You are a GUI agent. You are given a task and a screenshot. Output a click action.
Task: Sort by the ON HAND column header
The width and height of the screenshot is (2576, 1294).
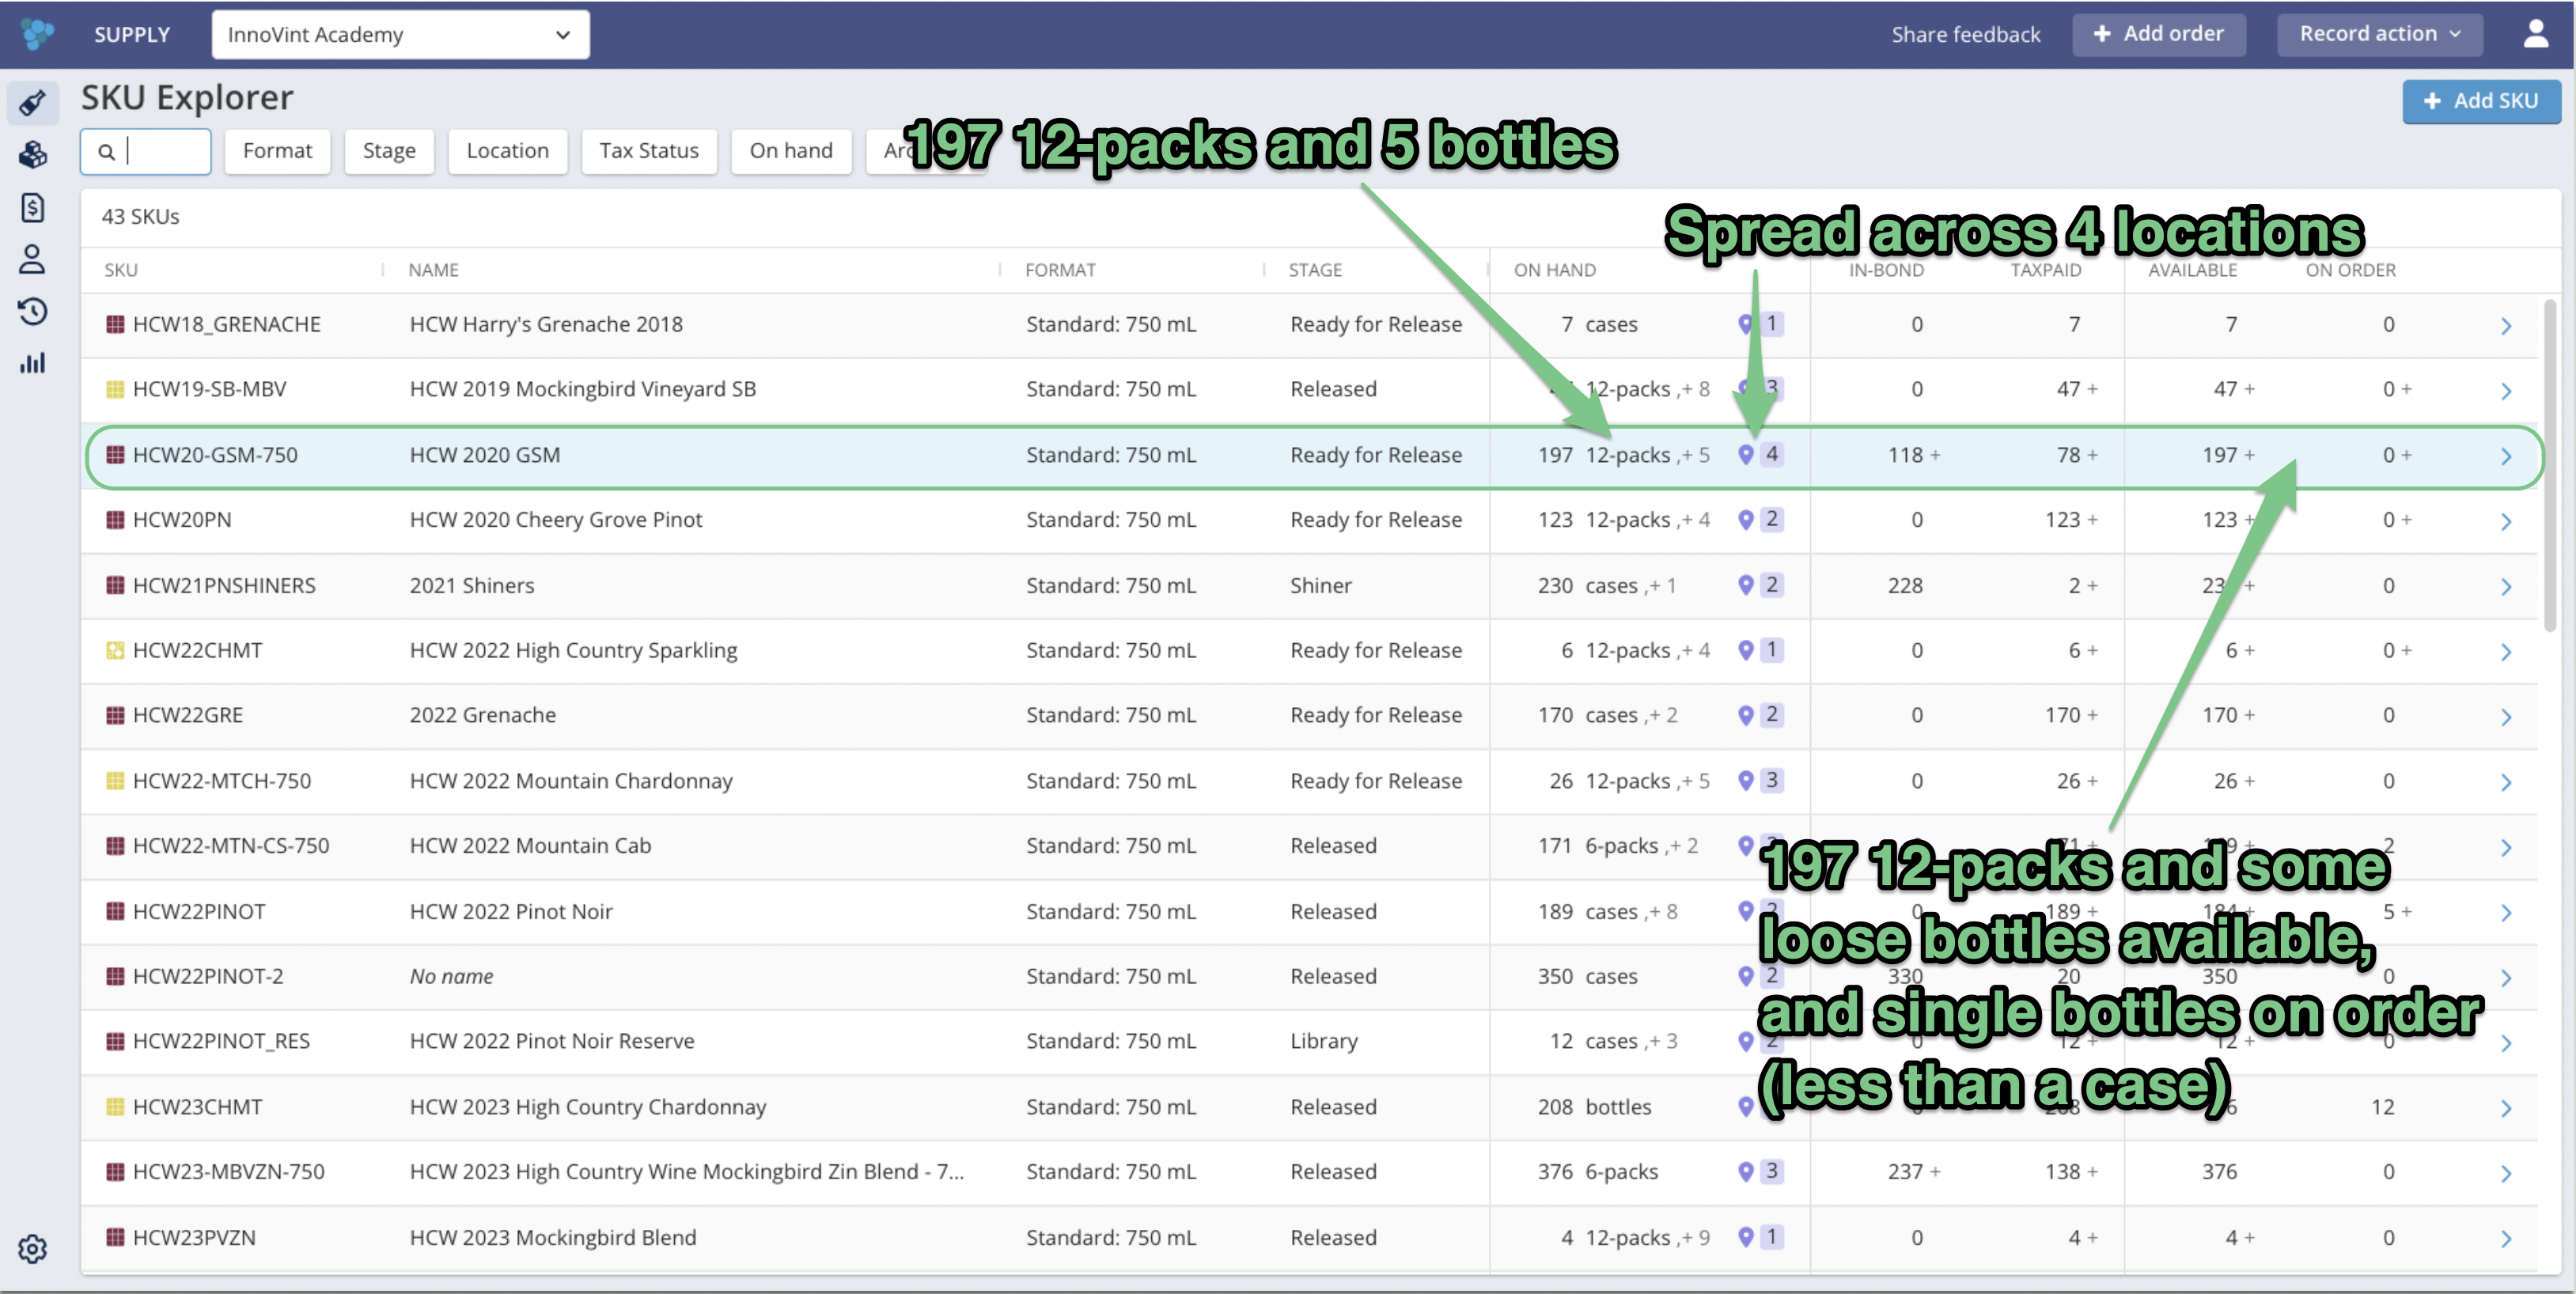[x=1554, y=270]
